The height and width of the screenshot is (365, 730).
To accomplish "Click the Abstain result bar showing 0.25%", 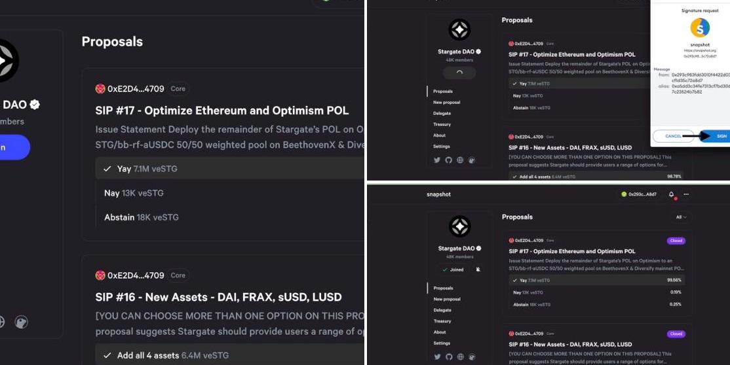I will (x=596, y=304).
